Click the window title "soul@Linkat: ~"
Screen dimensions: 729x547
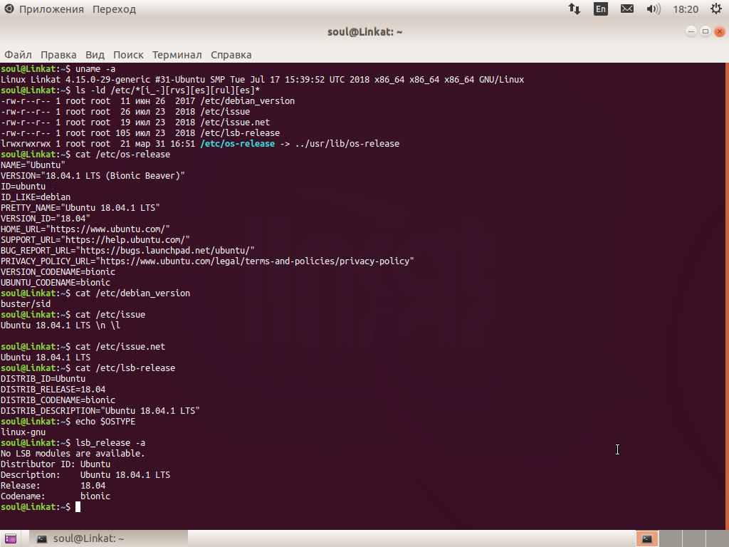pyautogui.click(x=365, y=32)
